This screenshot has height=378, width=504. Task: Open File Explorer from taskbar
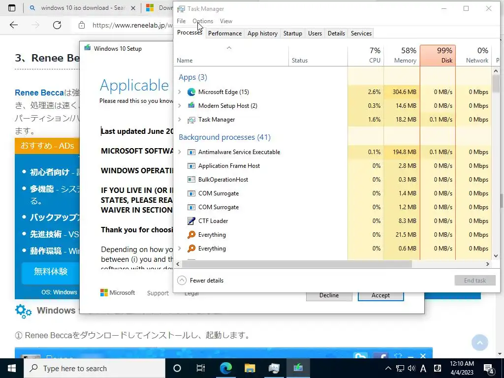coord(250,368)
